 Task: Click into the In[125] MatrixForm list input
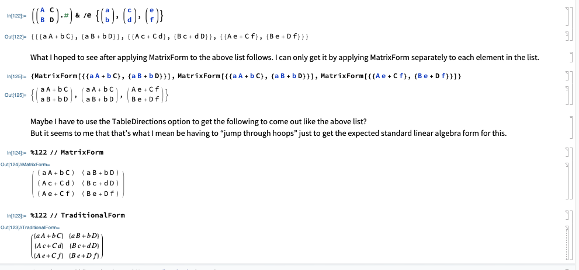point(234,76)
